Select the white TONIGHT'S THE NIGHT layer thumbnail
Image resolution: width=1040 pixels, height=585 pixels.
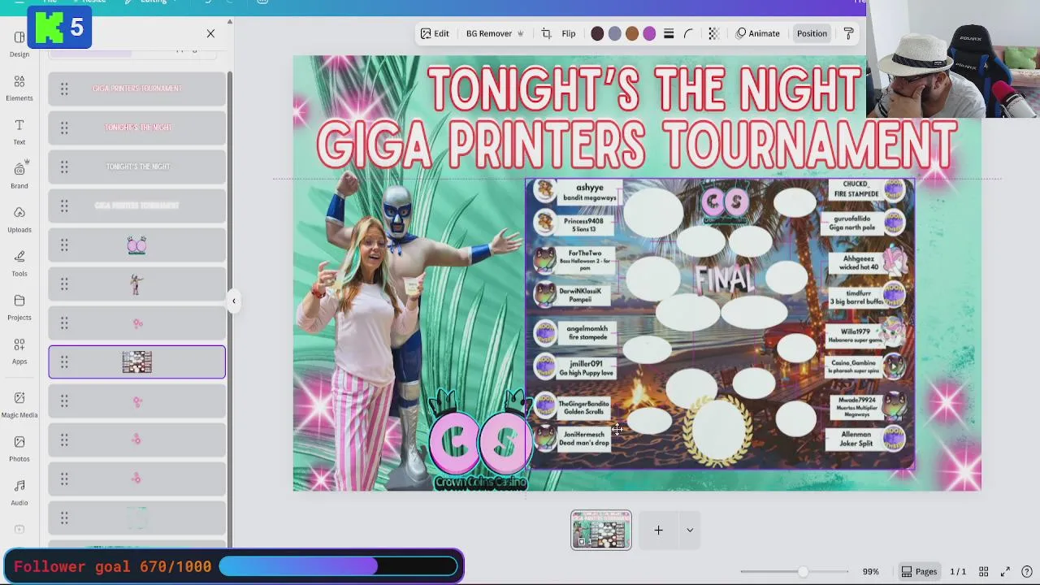[x=137, y=167]
